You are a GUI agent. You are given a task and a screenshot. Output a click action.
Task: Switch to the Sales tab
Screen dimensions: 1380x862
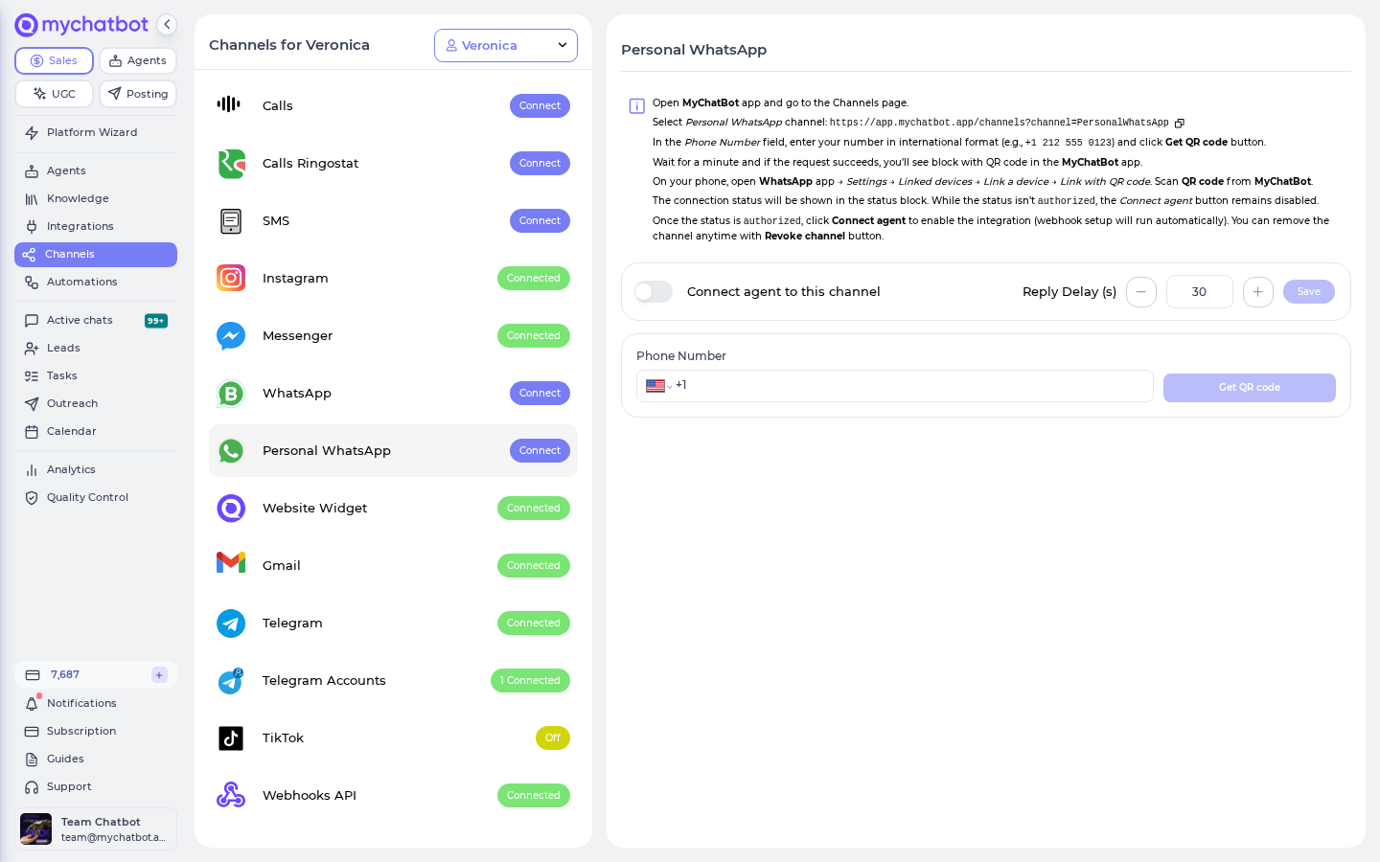[54, 60]
